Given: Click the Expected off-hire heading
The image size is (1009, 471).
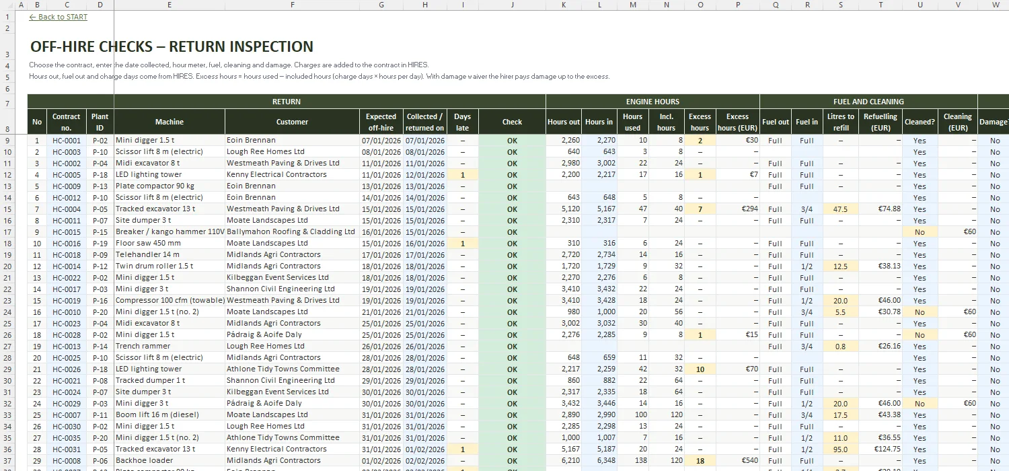Looking at the screenshot, I should 381,122.
